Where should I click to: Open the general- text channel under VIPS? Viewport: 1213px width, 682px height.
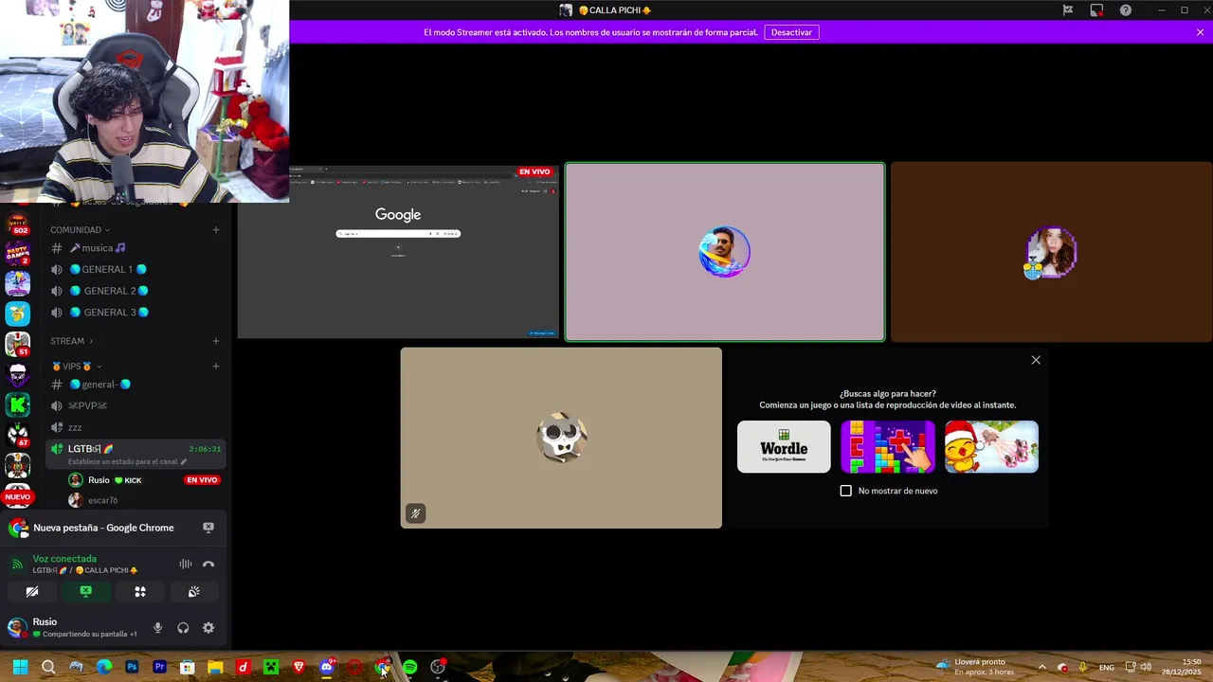tap(136, 385)
